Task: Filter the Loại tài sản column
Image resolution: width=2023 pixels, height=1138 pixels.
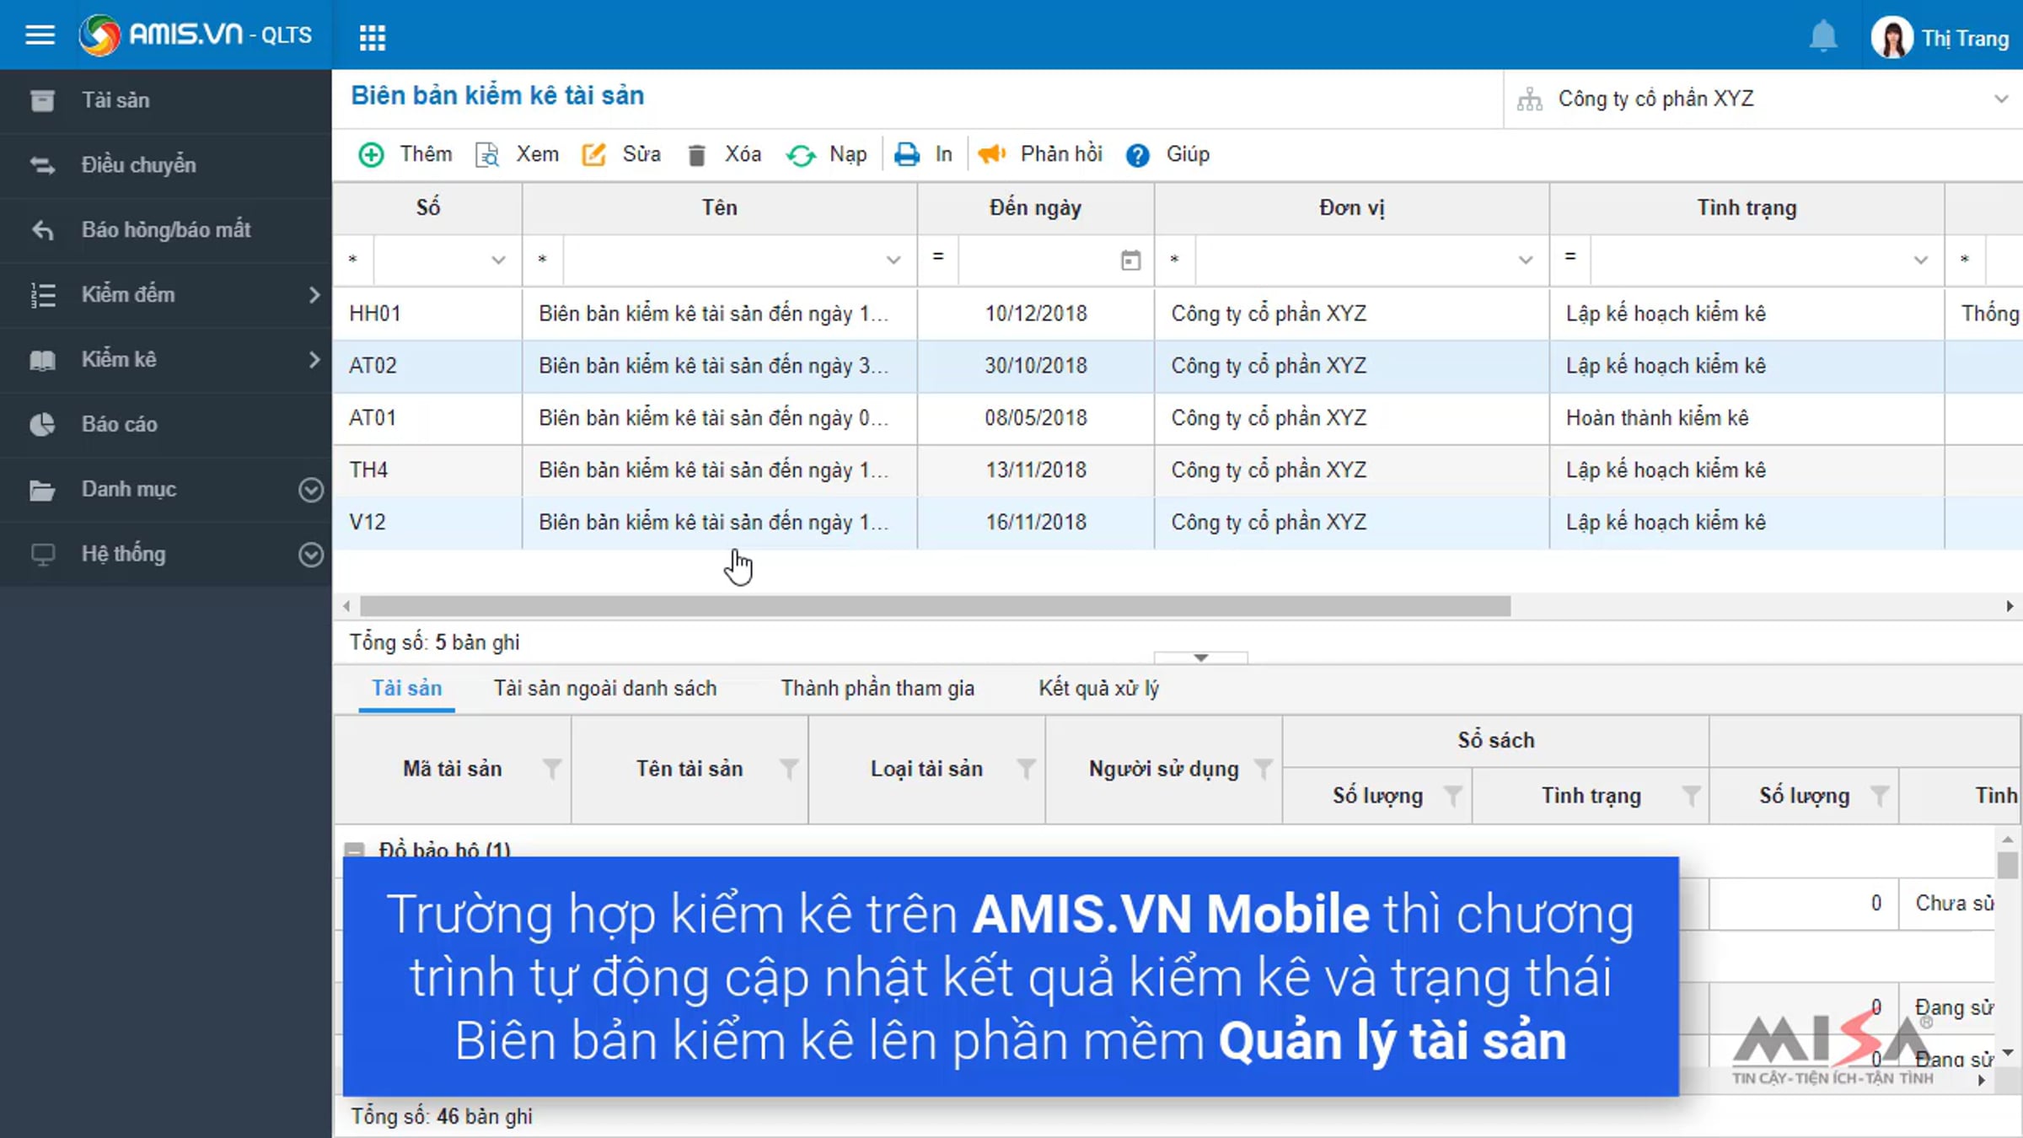Action: pos(1026,769)
